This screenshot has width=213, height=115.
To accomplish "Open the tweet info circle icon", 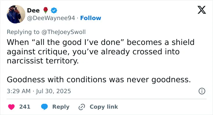I will (x=202, y=91).
